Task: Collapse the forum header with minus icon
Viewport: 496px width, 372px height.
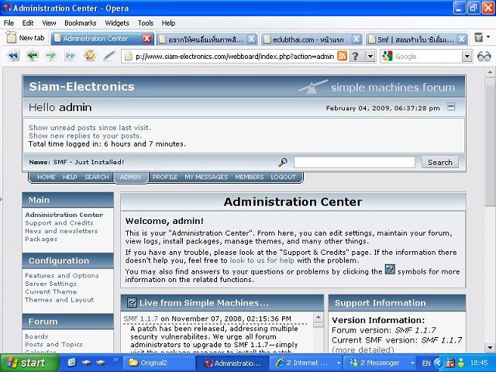Action: coord(451,107)
